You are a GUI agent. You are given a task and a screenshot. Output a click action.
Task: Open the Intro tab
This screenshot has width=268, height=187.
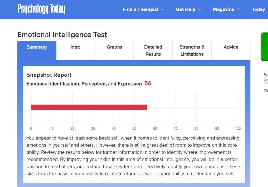75,47
